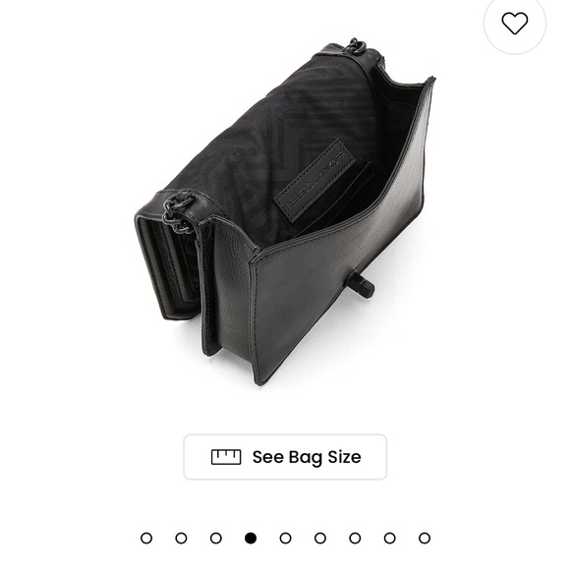The width and height of the screenshot is (570, 570).
Task: Go to the last carousel dot
Action: click(x=425, y=538)
